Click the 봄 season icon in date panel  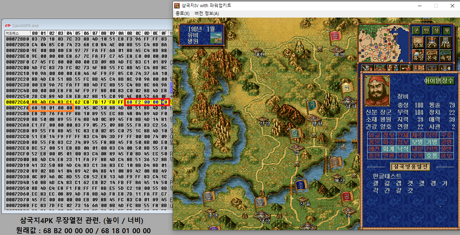click(216, 38)
